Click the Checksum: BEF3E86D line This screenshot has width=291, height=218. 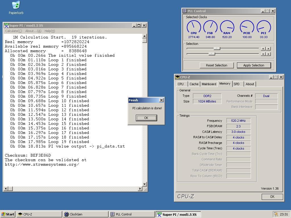(28, 155)
